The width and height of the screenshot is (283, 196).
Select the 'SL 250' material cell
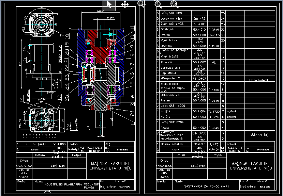click(214, 117)
